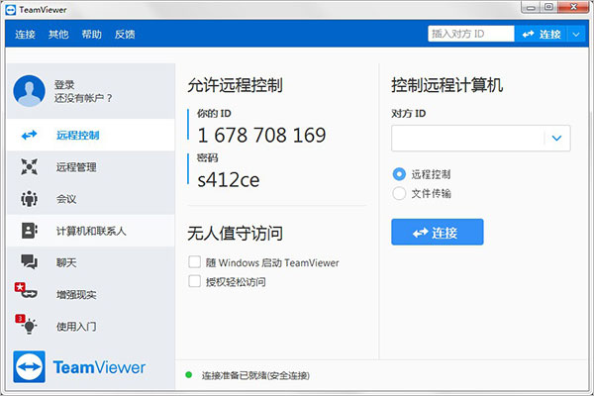
Task: Select the 远程控制 radio button
Action: coord(399,174)
